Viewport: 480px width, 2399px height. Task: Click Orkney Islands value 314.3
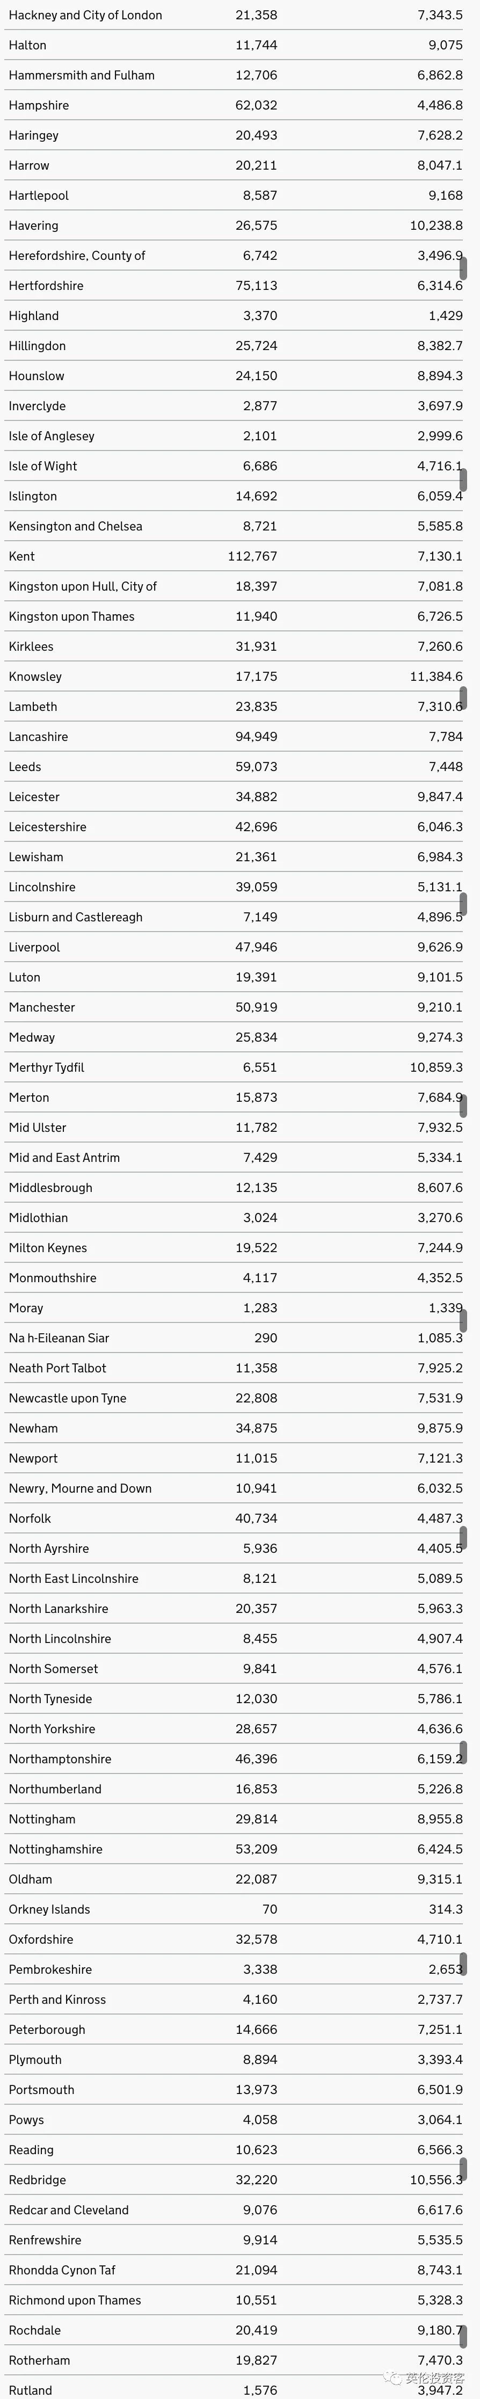click(445, 1909)
